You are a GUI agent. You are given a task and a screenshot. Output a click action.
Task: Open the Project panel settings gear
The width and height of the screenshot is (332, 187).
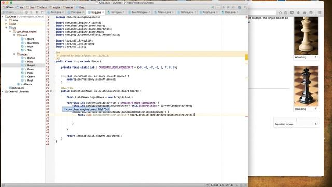[x=37, y=12]
